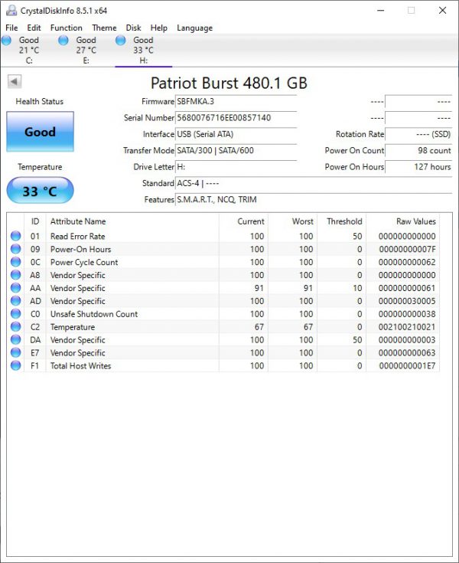The image size is (459, 563).
Task: Click status orb for Read Error Rate
Action: [x=15, y=237]
